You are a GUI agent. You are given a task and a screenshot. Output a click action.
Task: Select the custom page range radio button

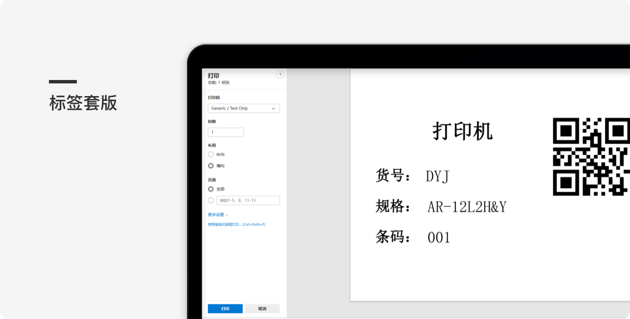click(211, 200)
